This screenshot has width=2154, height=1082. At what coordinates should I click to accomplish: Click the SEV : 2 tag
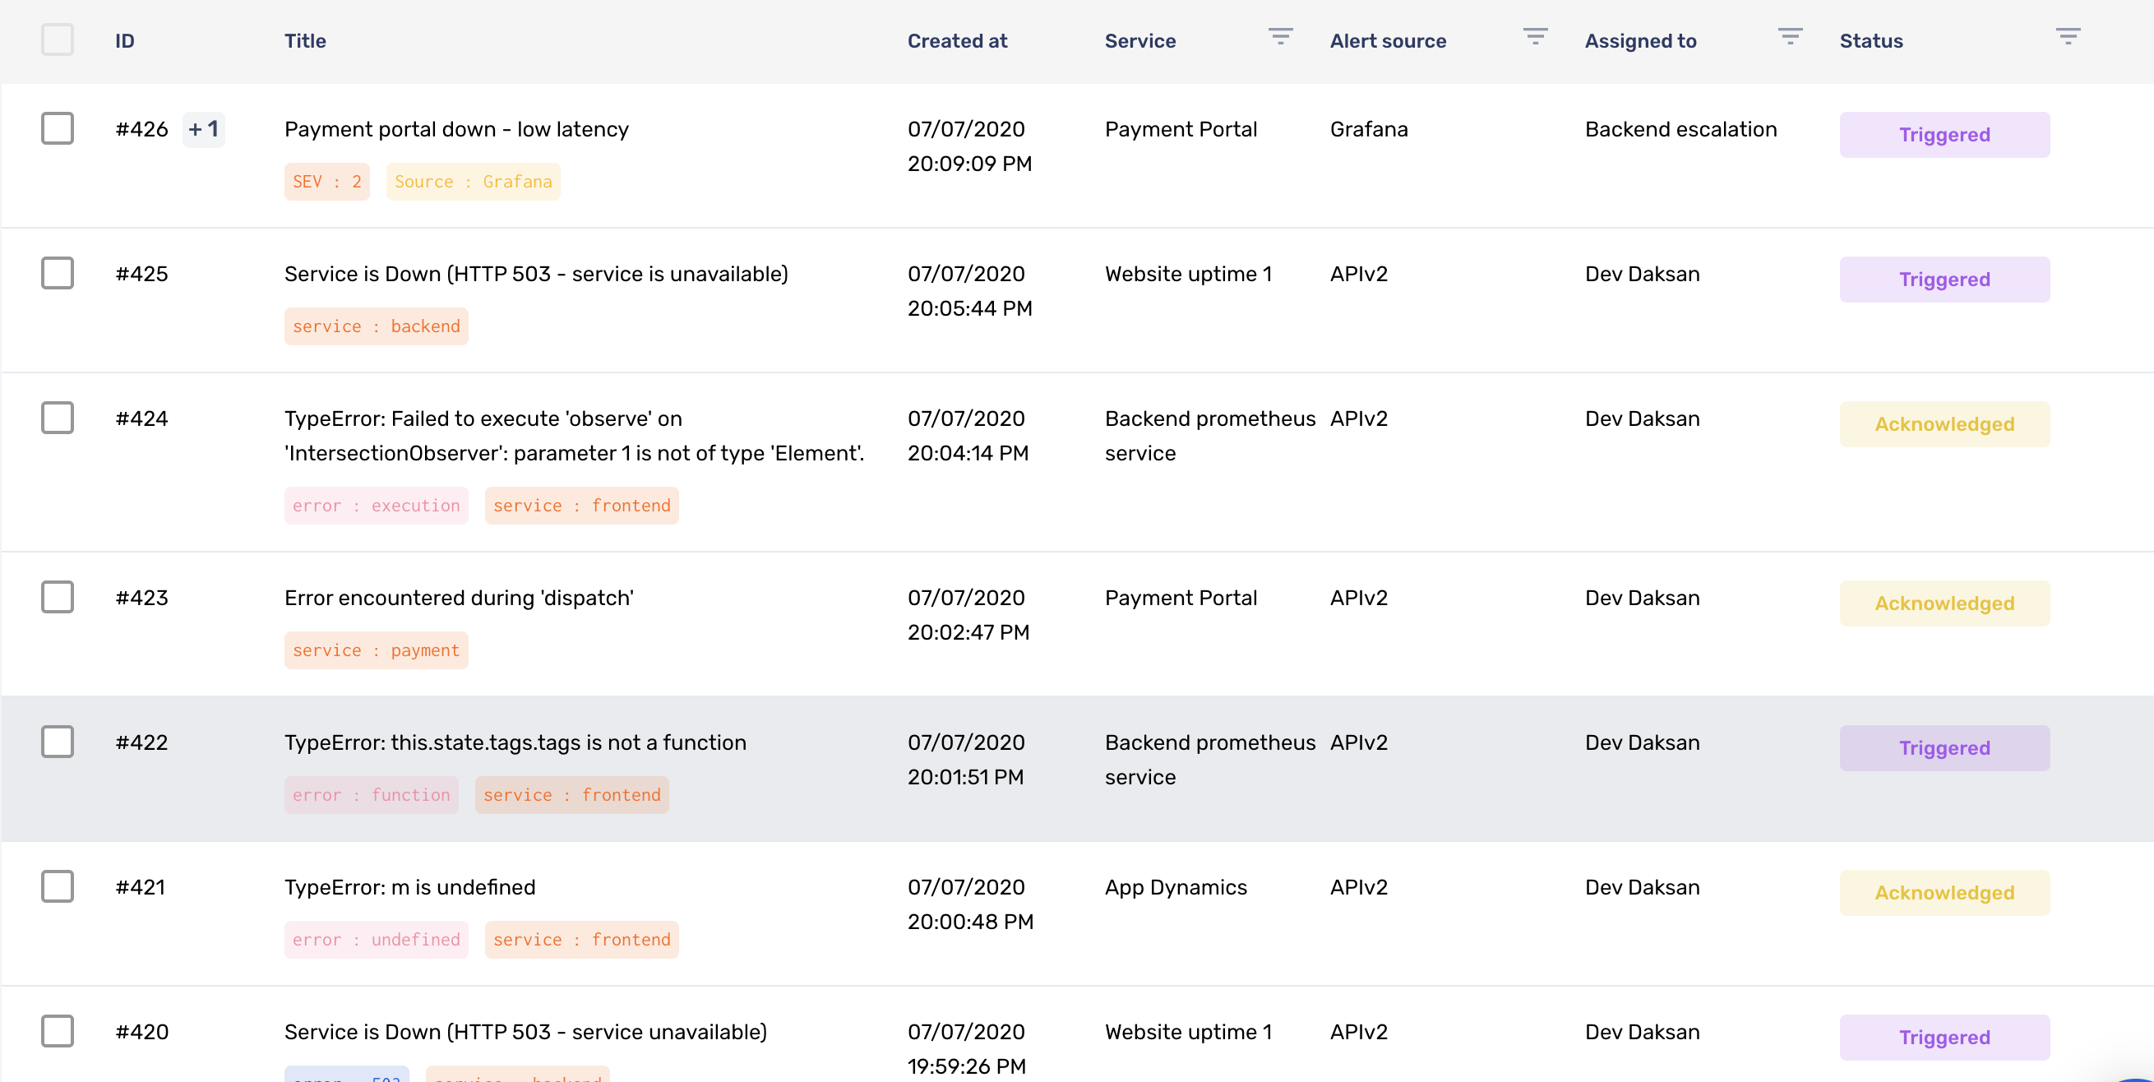tap(327, 182)
